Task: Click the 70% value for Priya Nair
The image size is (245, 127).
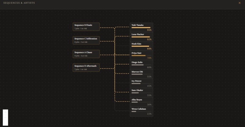Action: (149, 58)
